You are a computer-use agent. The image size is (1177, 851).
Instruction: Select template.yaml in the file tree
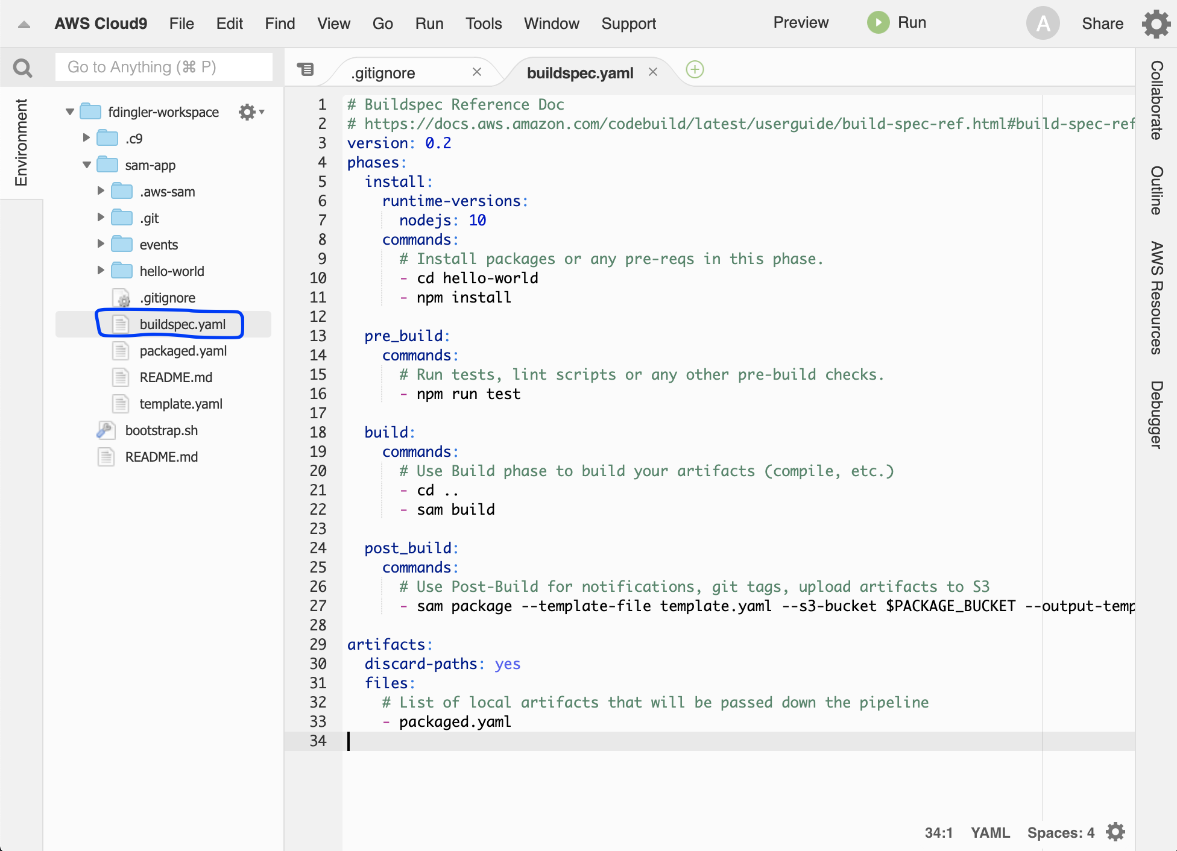pyautogui.click(x=181, y=404)
